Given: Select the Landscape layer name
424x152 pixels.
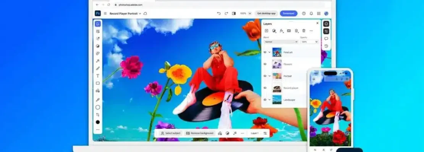Looking at the screenshot, I should (289, 100).
